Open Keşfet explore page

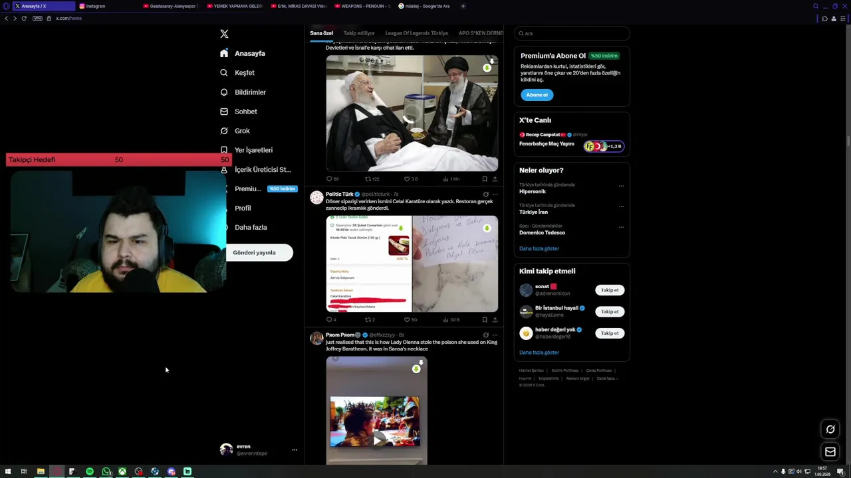click(x=237, y=72)
